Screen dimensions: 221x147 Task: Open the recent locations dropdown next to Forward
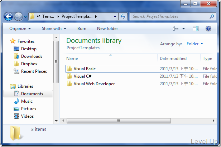[x=25, y=17]
